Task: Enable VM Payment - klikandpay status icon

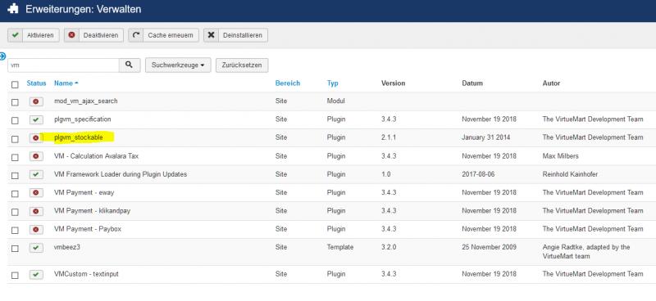Action: 36,211
